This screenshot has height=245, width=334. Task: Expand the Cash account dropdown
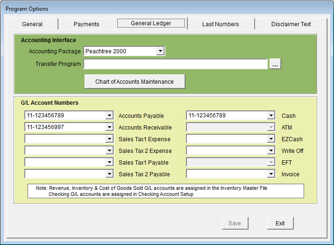pyautogui.click(x=271, y=115)
